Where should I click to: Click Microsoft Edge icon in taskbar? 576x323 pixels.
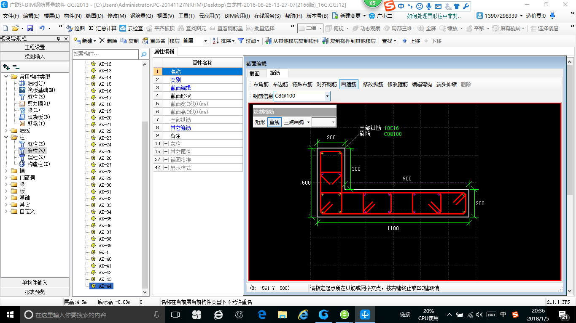(262, 315)
